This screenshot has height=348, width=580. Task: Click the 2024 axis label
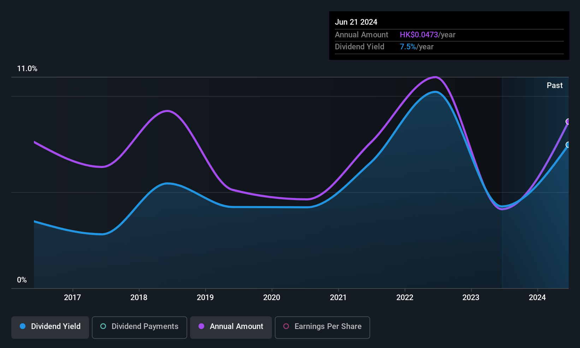pos(537,297)
